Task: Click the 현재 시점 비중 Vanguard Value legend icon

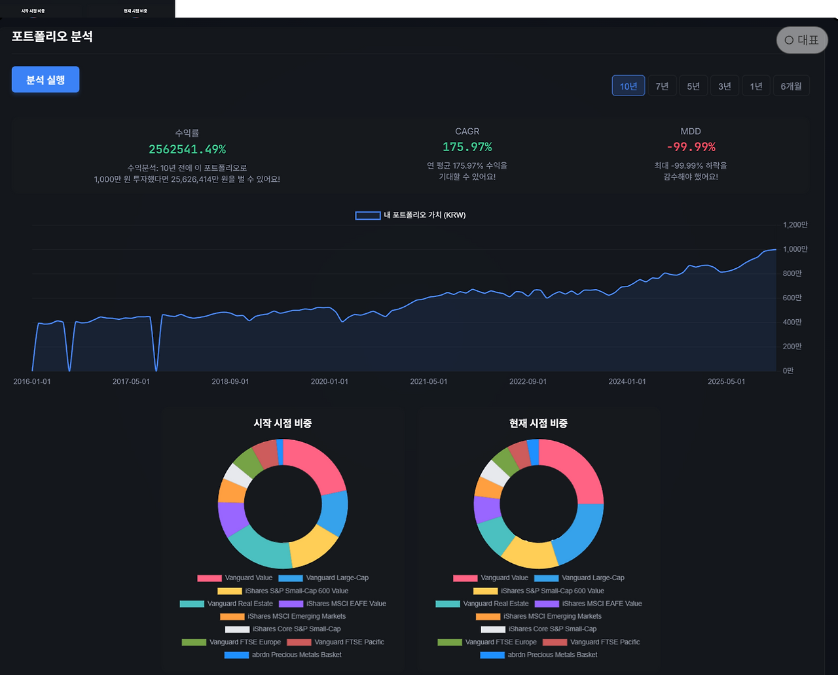Action: (464, 578)
